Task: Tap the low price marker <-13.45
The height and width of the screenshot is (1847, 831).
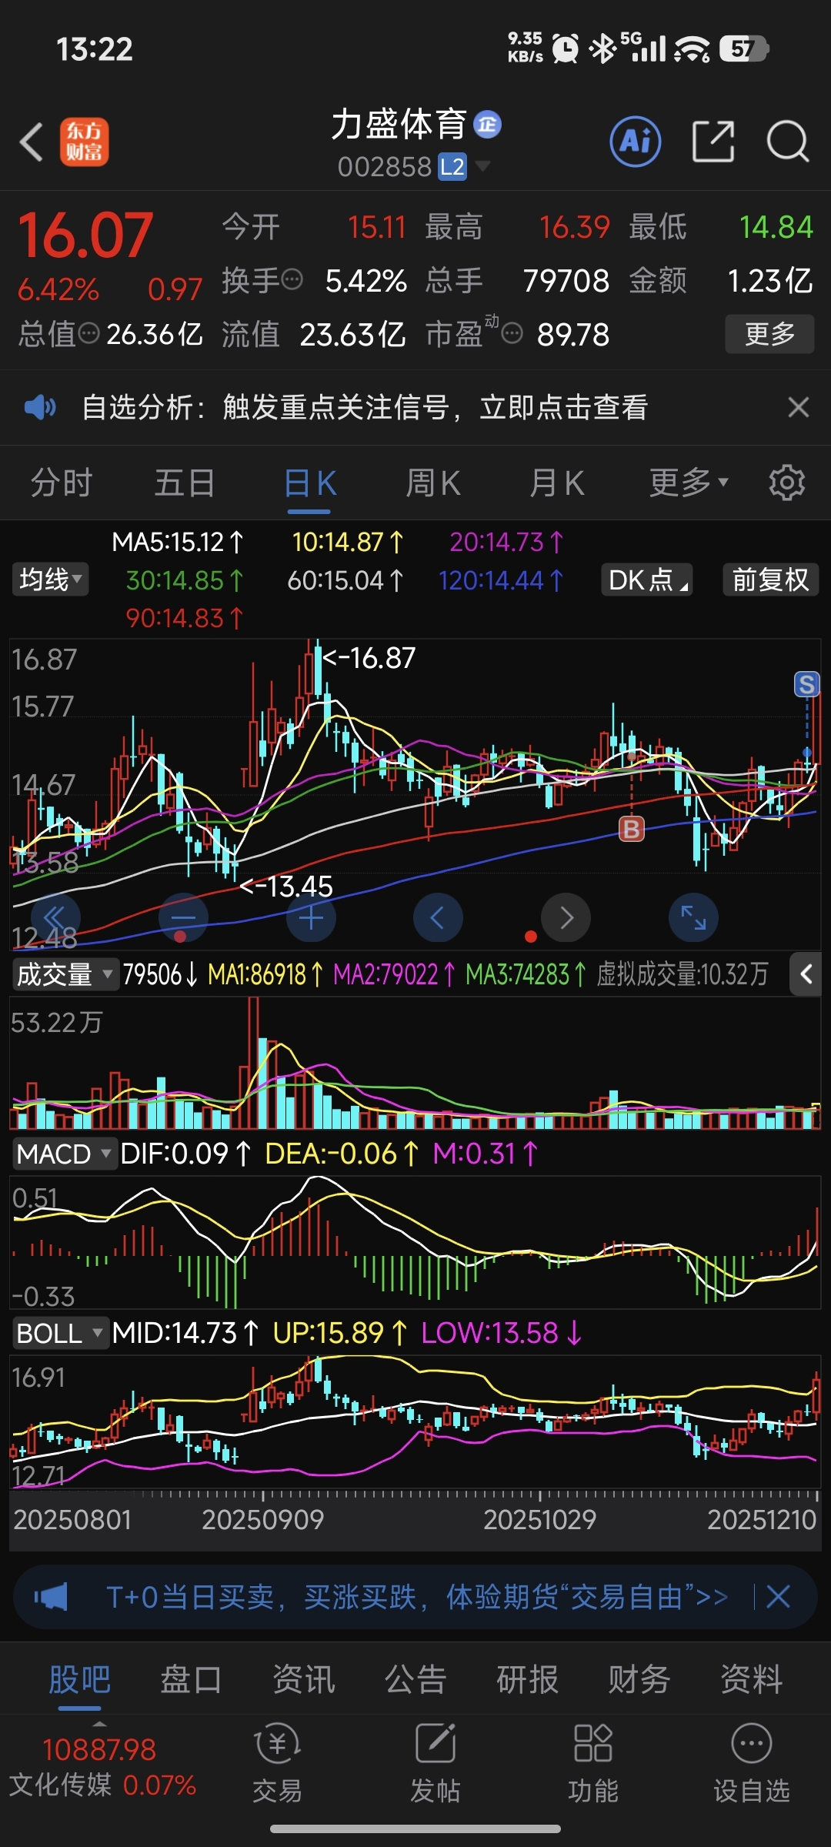Action: (x=286, y=887)
